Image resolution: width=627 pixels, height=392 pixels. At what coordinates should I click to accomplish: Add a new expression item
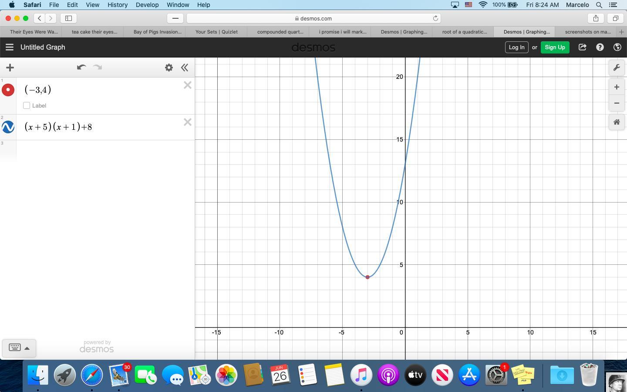(10, 68)
